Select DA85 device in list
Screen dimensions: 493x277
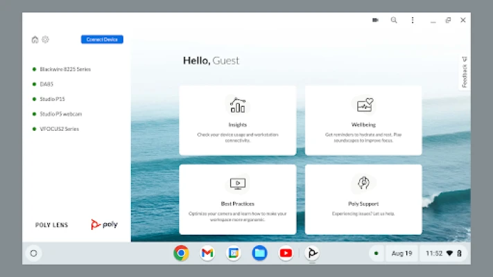coord(47,84)
